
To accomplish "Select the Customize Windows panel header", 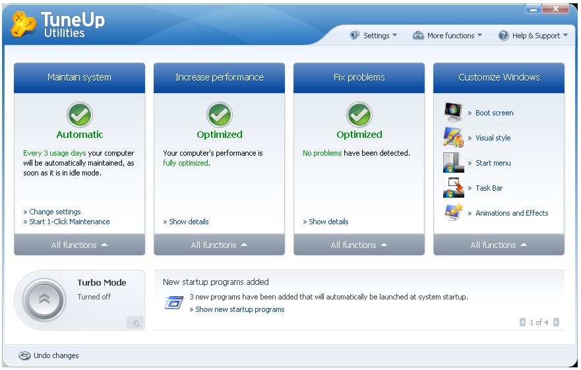I will coord(499,77).
